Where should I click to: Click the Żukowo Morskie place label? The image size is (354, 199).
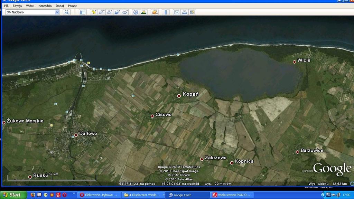point(25,121)
